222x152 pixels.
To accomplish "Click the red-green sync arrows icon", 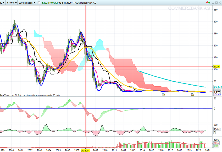I will 208,3.
